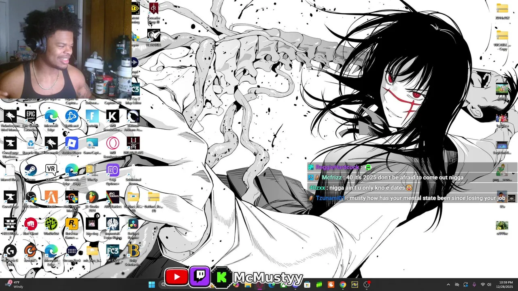Select the Batman Arkham desktop shortcut
This screenshot has height=291, width=518.
click(x=133, y=120)
